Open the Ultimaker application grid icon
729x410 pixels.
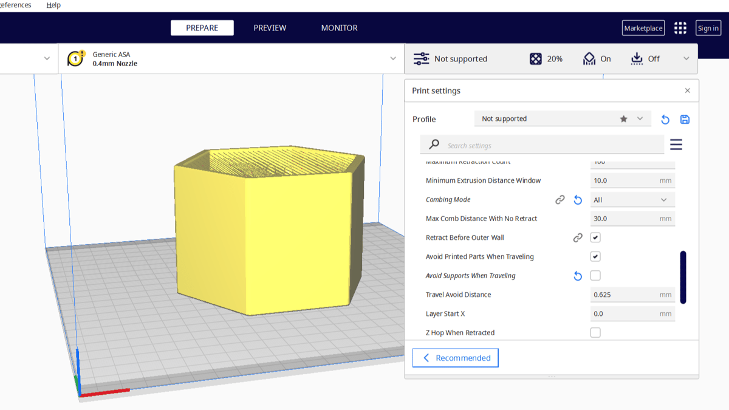click(x=680, y=27)
